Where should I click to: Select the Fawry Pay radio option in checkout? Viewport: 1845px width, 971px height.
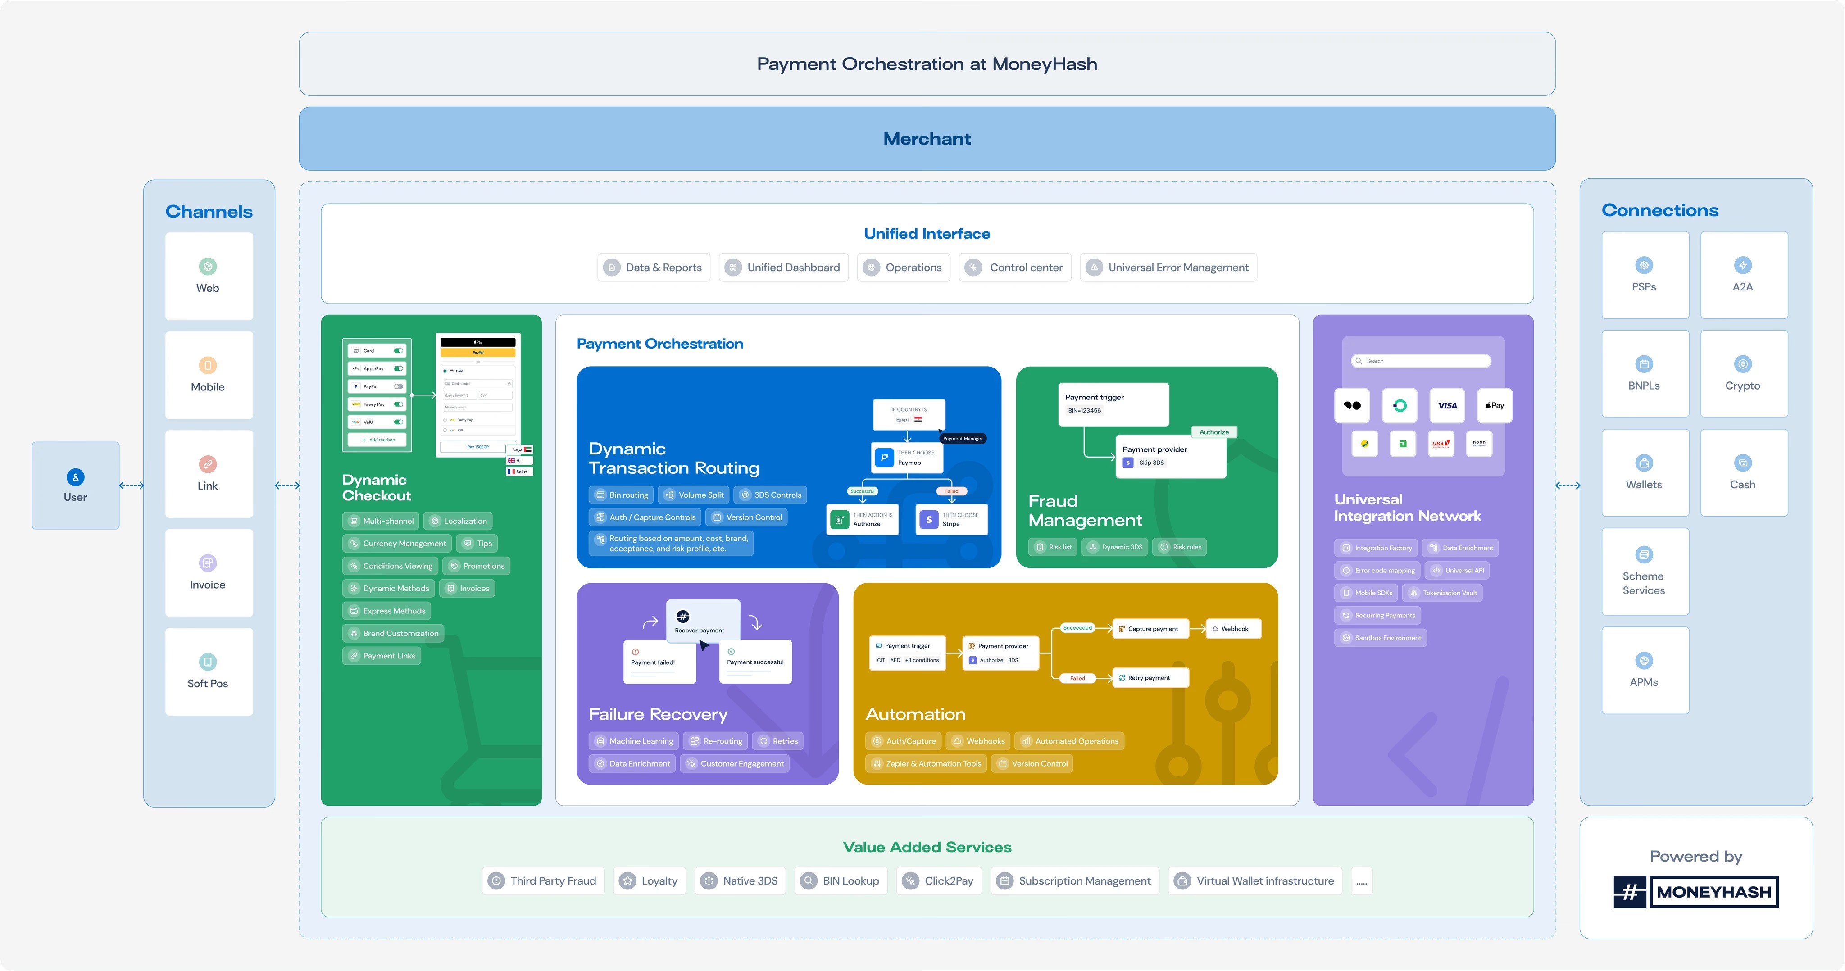pos(445,420)
